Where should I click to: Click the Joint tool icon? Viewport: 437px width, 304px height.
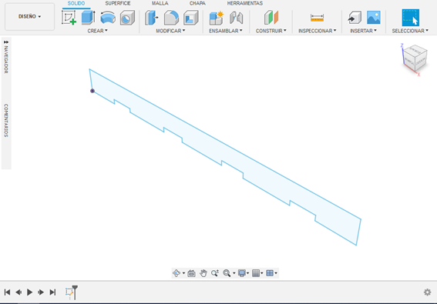(237, 18)
